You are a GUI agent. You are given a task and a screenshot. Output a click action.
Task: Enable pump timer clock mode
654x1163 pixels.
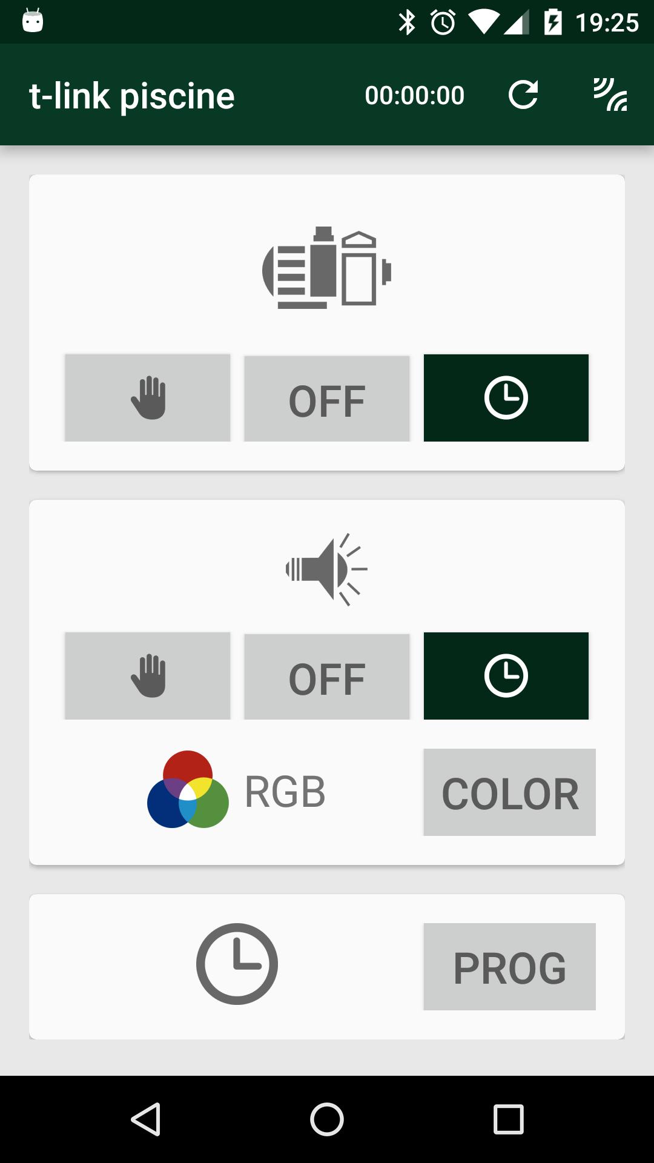506,398
